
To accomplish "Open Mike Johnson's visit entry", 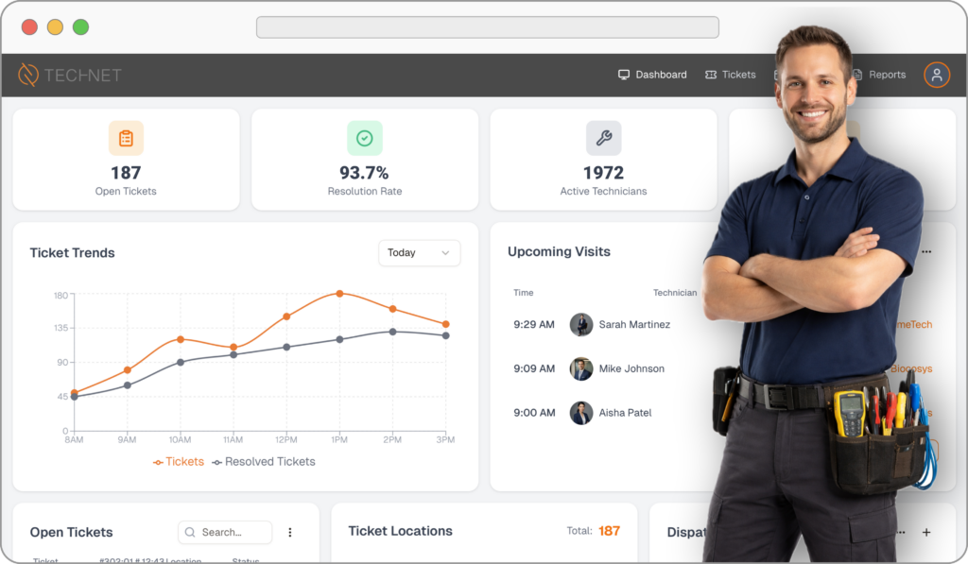I will [631, 368].
